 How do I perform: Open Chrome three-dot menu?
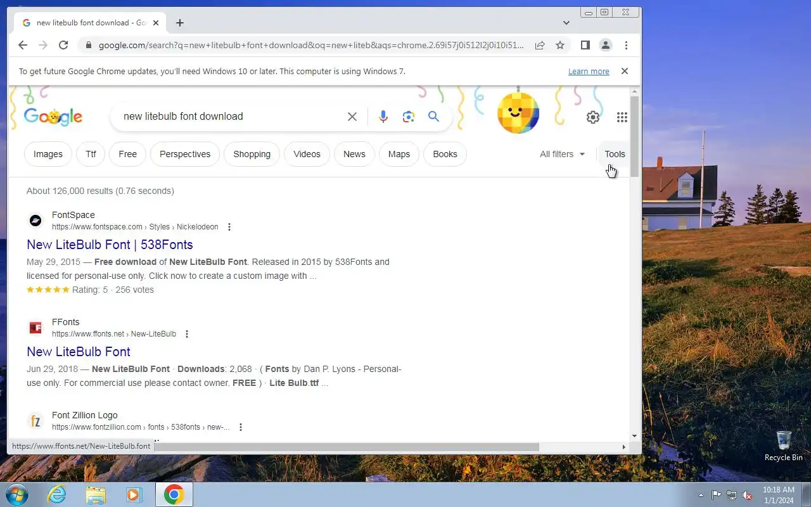point(626,45)
